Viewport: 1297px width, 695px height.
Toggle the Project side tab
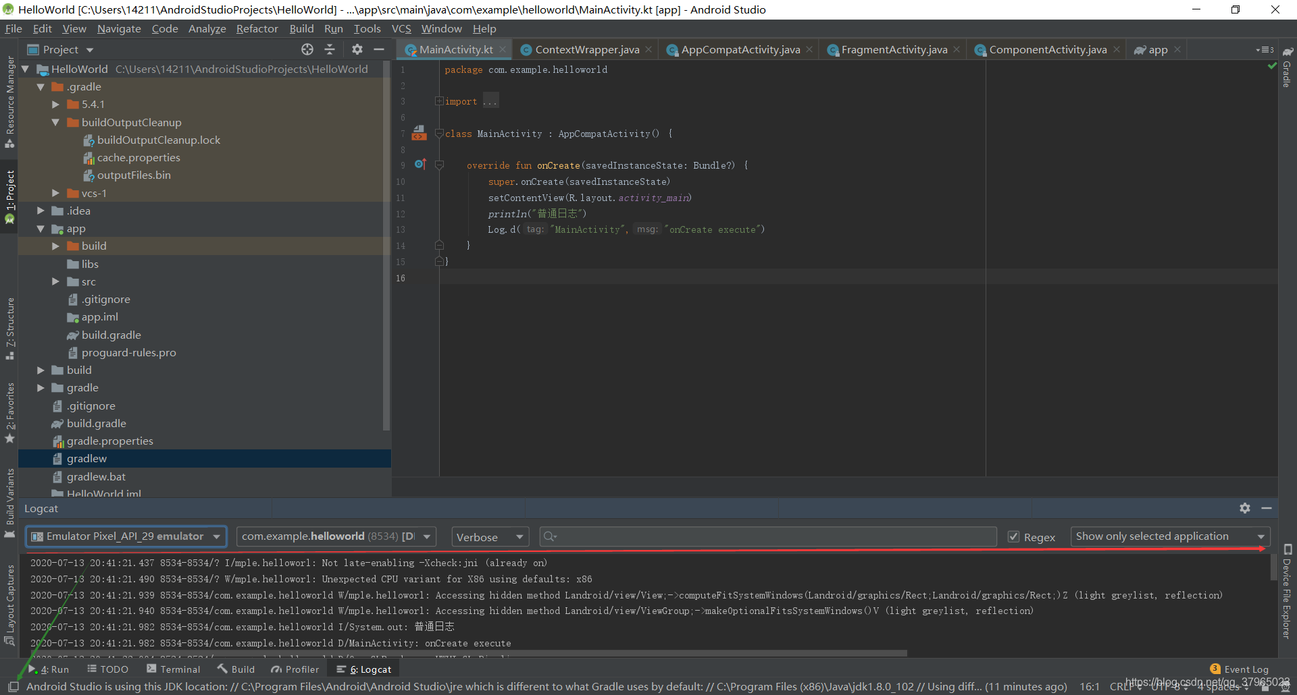tap(9, 197)
